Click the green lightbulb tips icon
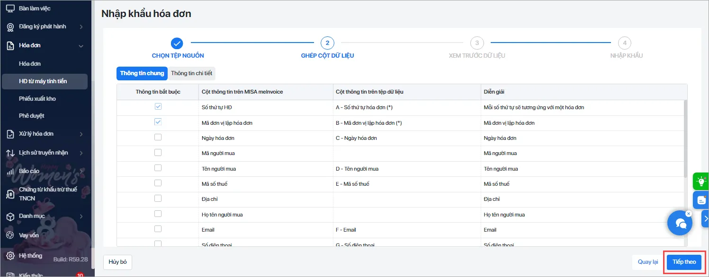 pos(700,182)
